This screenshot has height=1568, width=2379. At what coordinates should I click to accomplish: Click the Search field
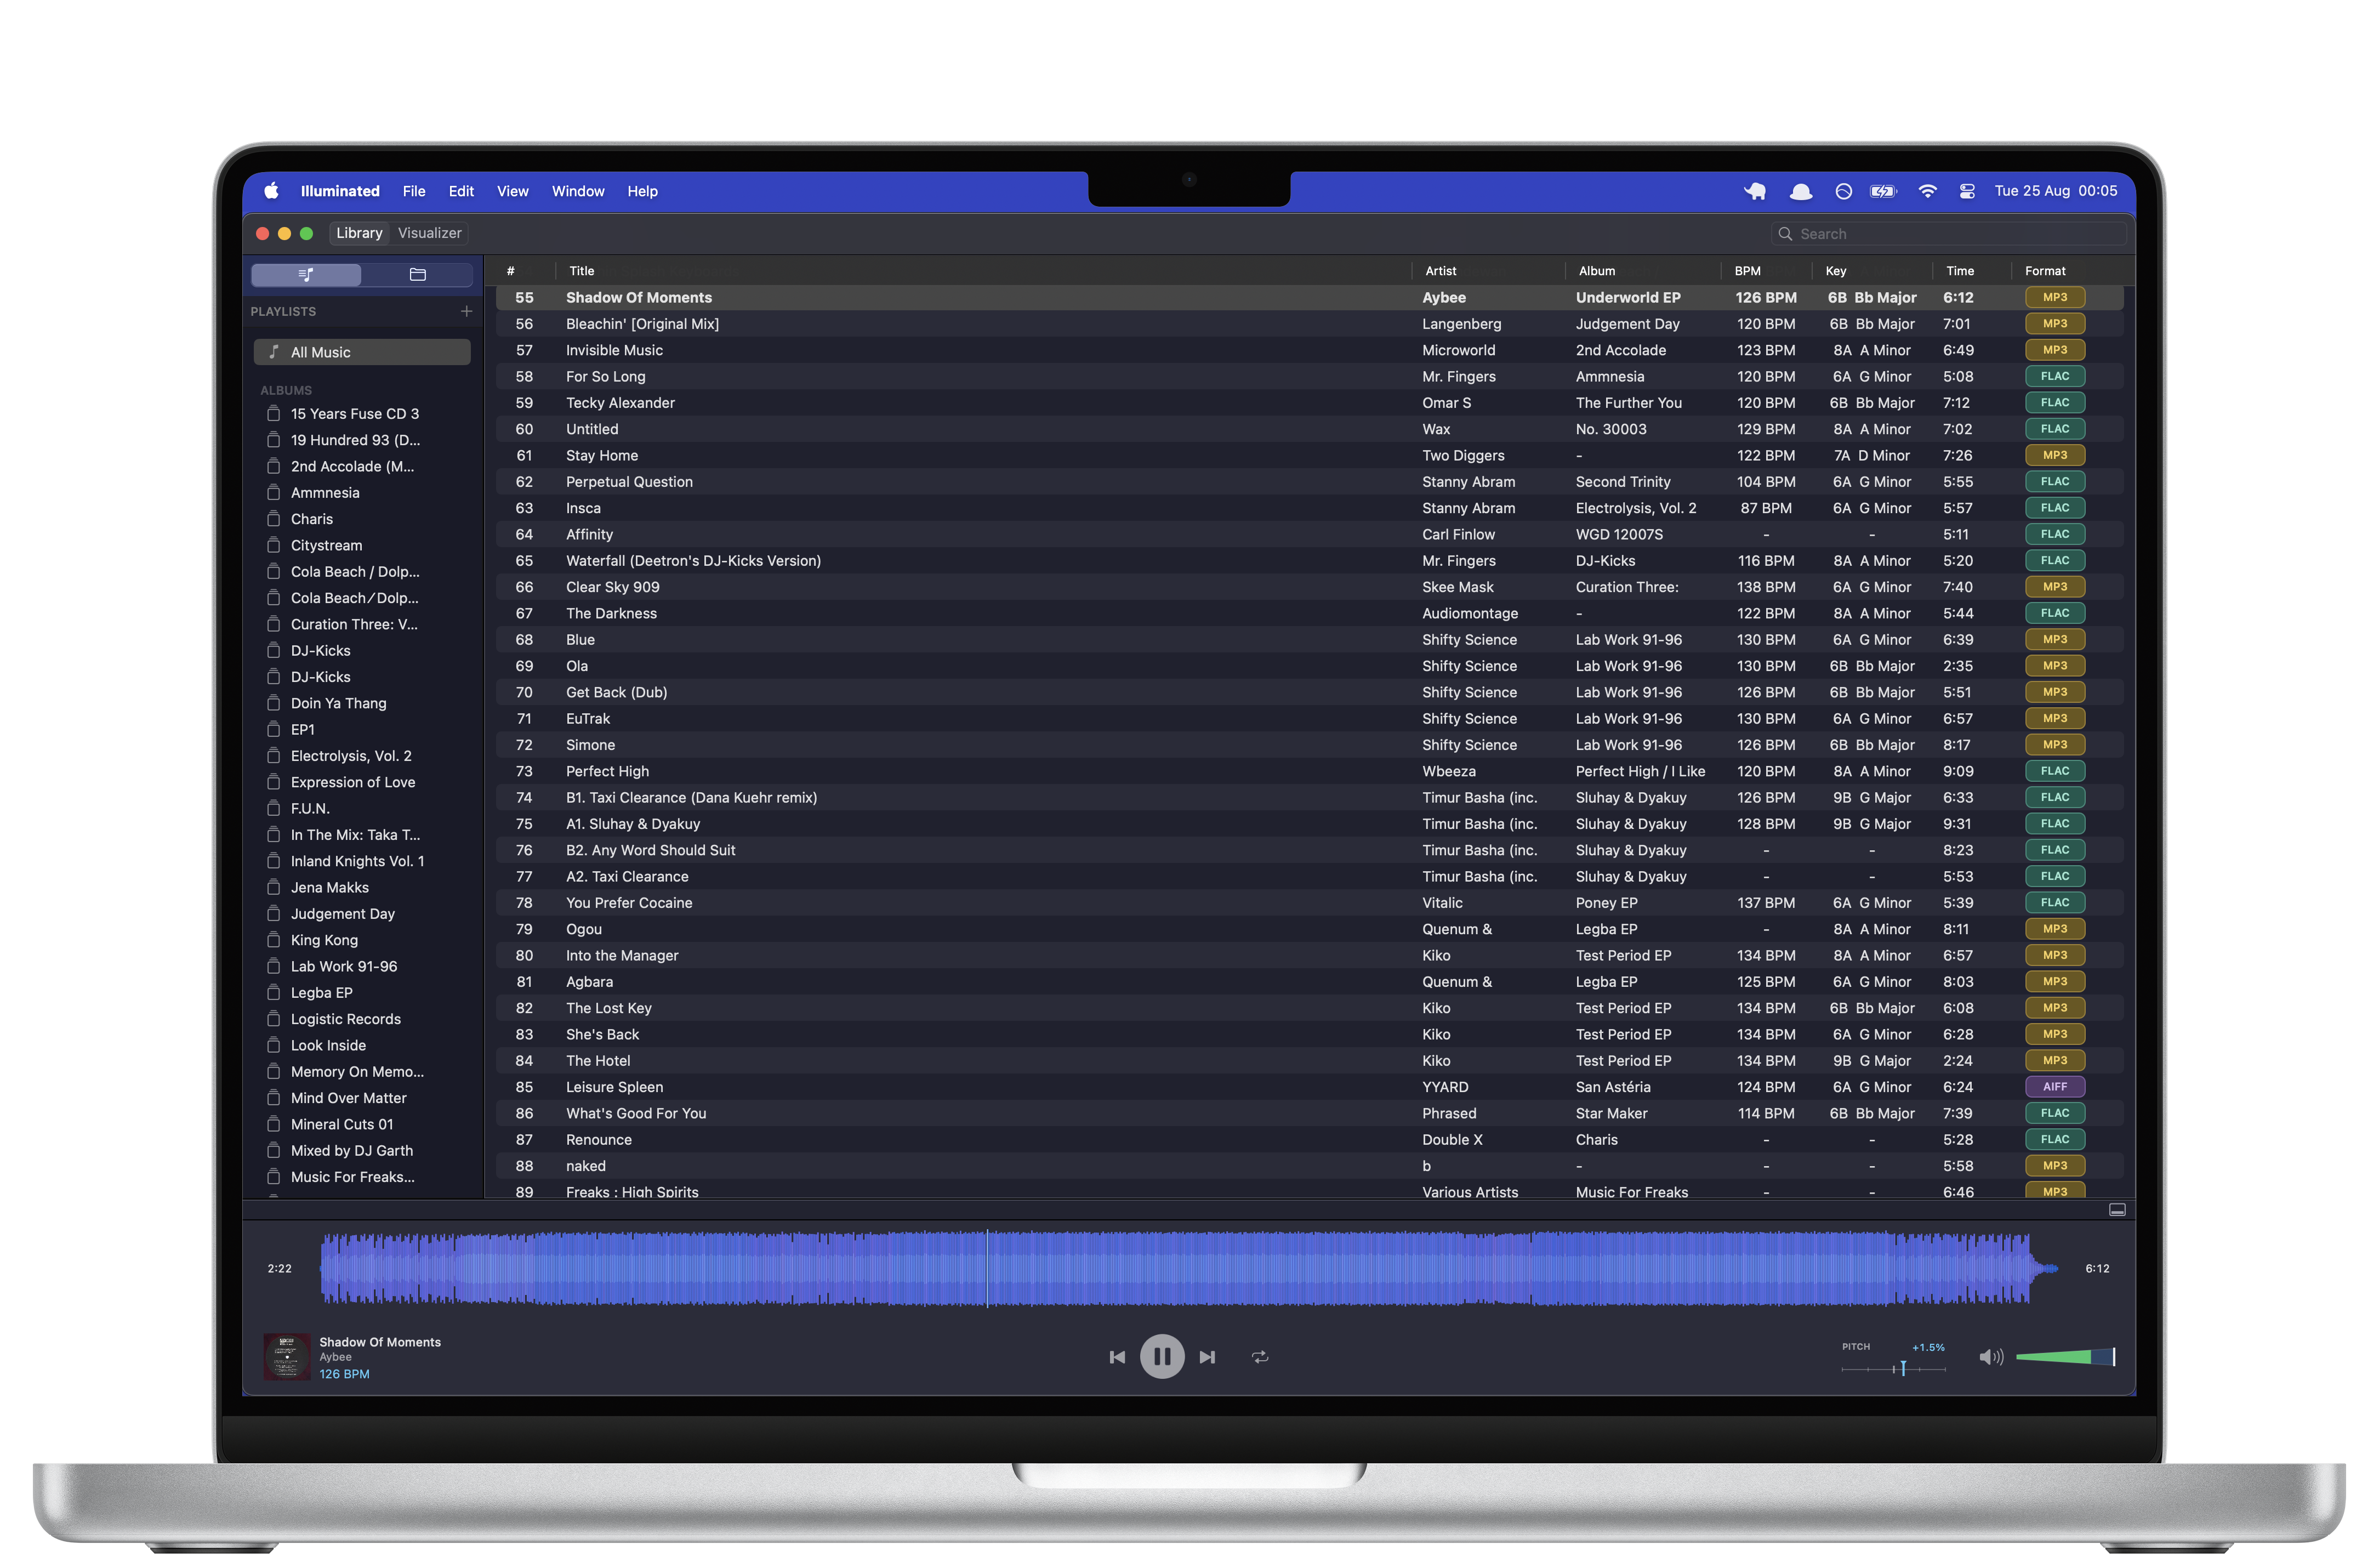click(x=1949, y=233)
